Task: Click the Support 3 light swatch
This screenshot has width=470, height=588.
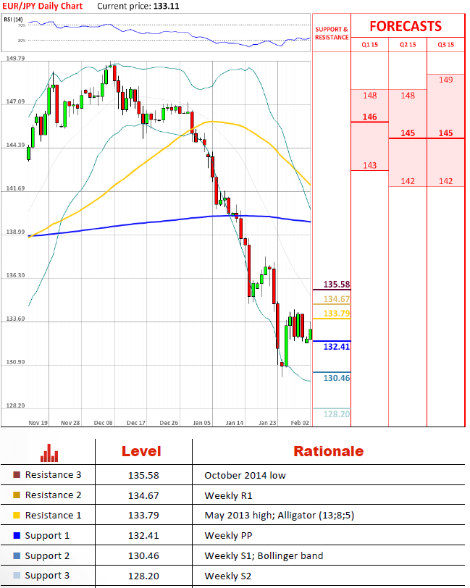Action: pyautogui.click(x=17, y=575)
